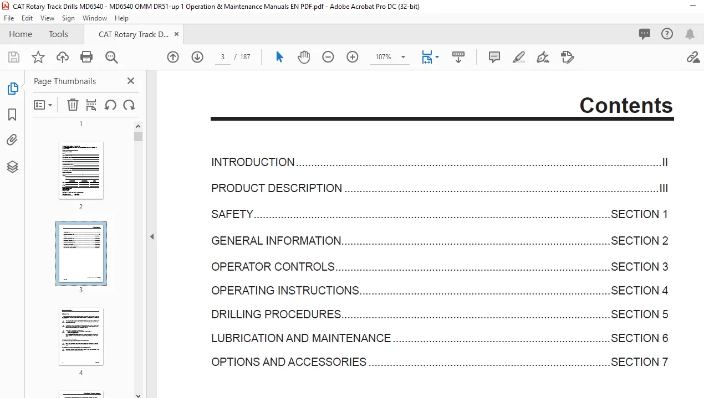Zoom out with the minus icon
The height and width of the screenshot is (398, 704).
pyautogui.click(x=328, y=57)
